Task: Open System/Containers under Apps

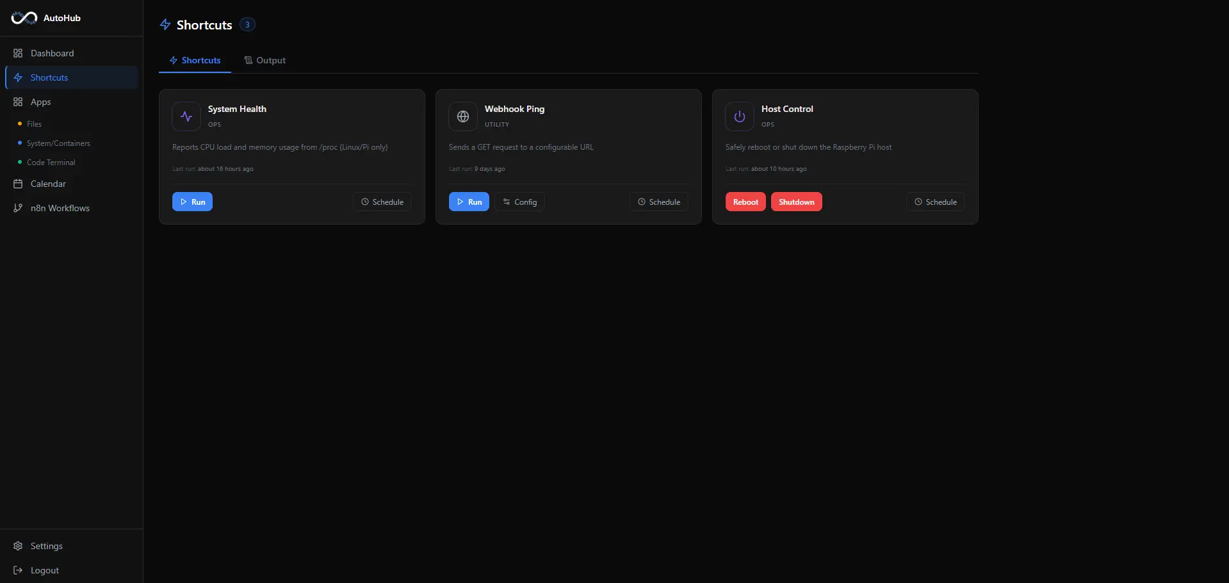Action: click(58, 143)
